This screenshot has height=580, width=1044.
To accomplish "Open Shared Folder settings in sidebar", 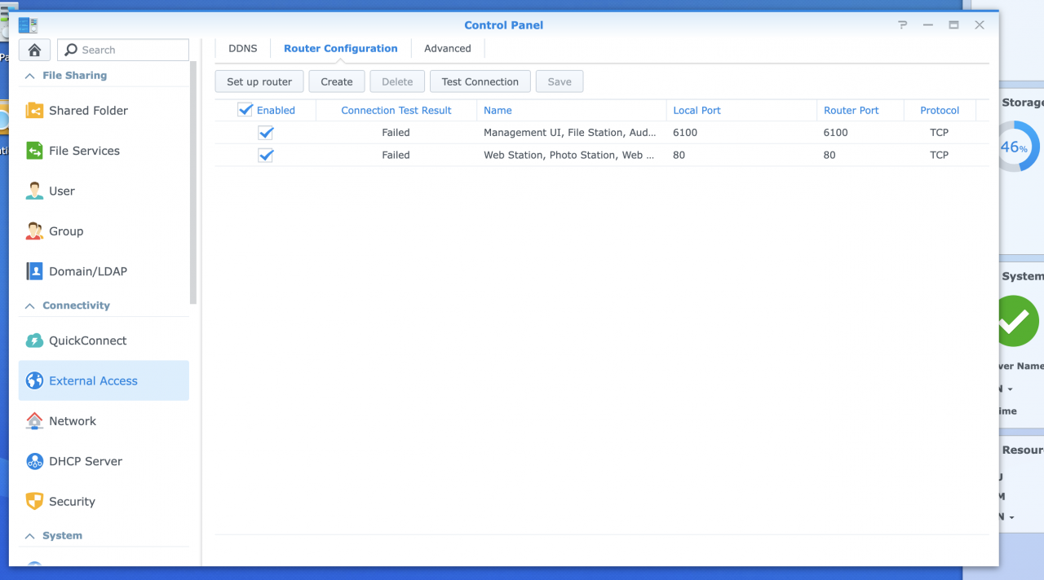I will (x=86, y=110).
